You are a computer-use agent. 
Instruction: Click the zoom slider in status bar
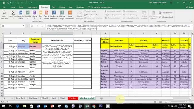pos(178,102)
